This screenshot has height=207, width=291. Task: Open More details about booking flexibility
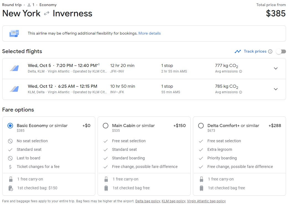click(150, 33)
